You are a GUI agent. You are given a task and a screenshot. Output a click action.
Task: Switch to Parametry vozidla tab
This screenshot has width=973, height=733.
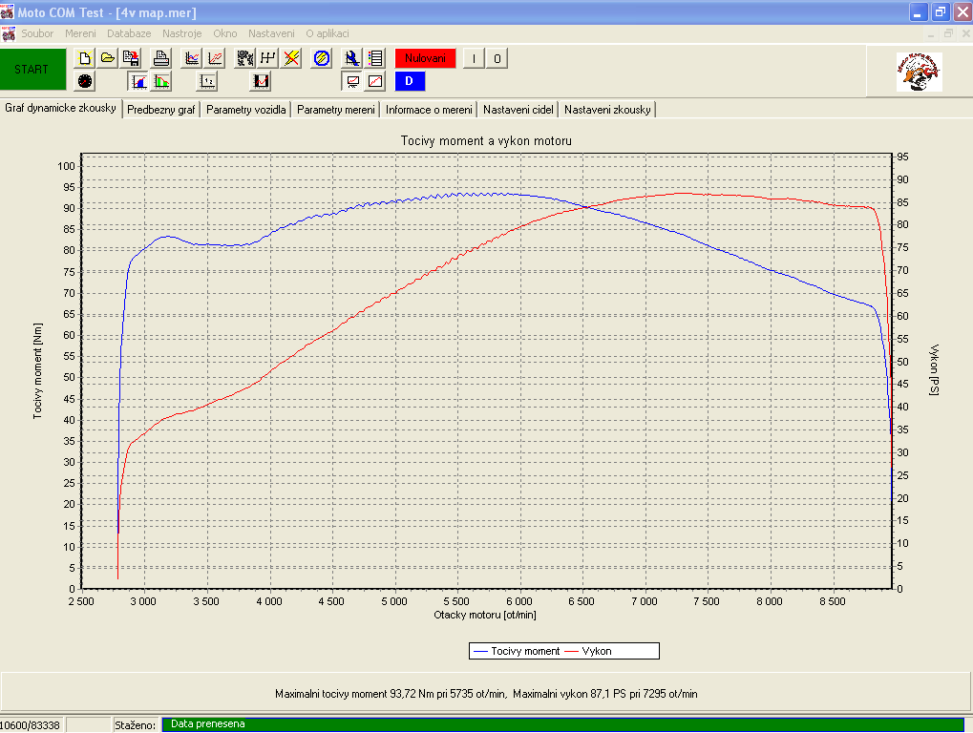(x=245, y=110)
